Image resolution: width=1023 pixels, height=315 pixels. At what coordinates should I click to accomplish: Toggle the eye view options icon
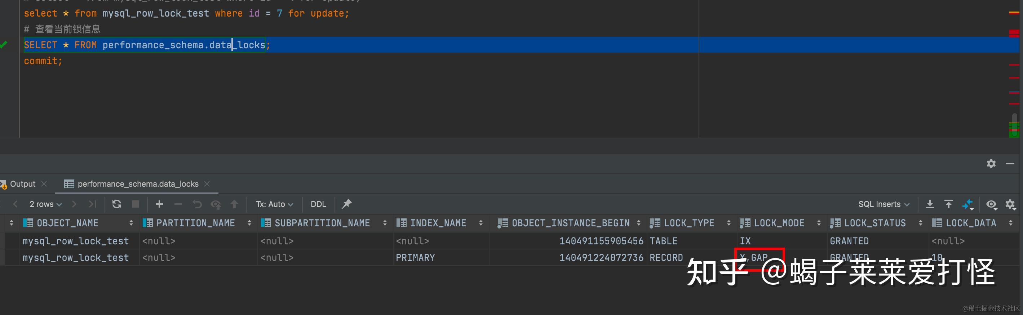point(991,204)
